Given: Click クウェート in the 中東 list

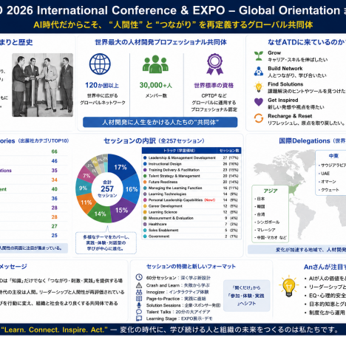Looking at the screenshot, I should (x=330, y=190).
